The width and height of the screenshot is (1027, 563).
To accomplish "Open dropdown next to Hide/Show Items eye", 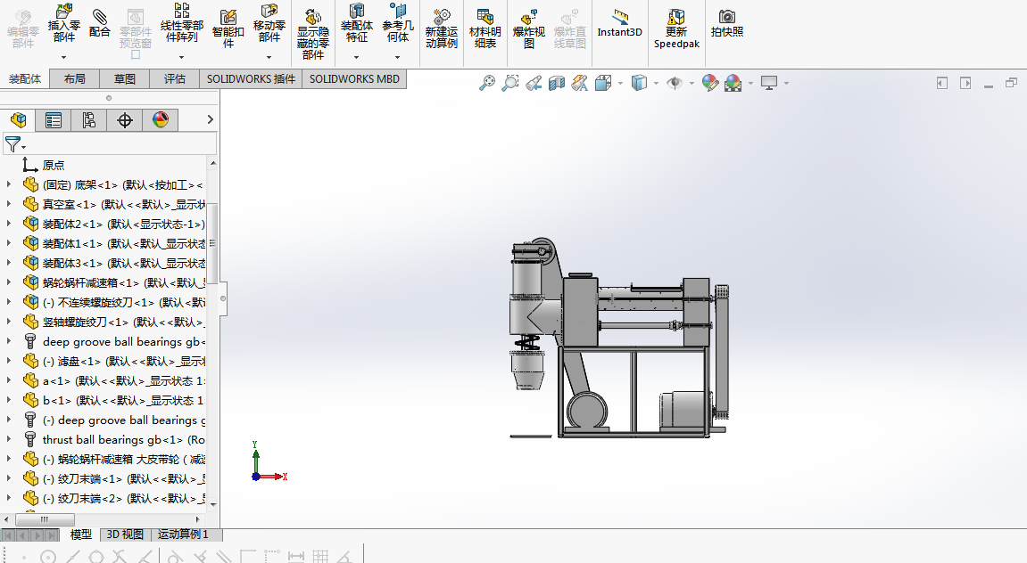I will pos(692,84).
